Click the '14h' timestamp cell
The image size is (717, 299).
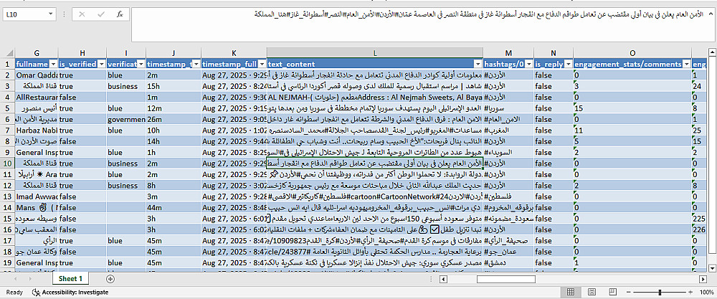point(174,141)
